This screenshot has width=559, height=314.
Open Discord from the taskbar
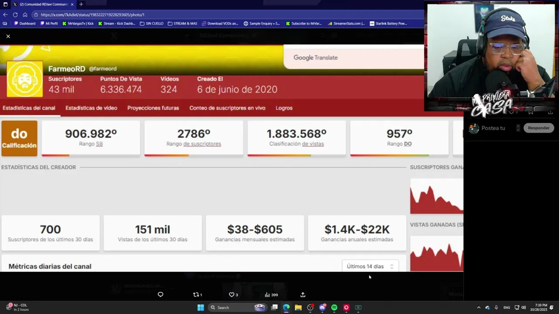(x=322, y=307)
